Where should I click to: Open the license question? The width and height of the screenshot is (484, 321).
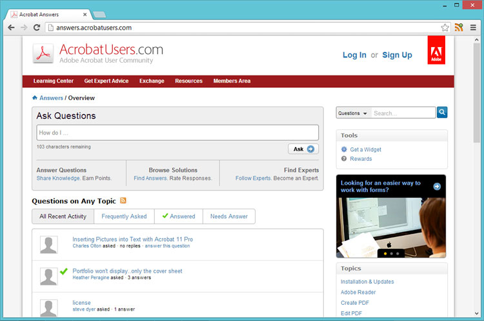coord(81,303)
